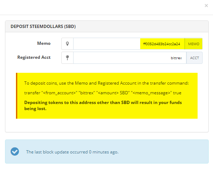Select the memo field with ff0052d483b24cc2a24
Image resolution: width=213 pixels, height=175 pixels.
(x=129, y=44)
